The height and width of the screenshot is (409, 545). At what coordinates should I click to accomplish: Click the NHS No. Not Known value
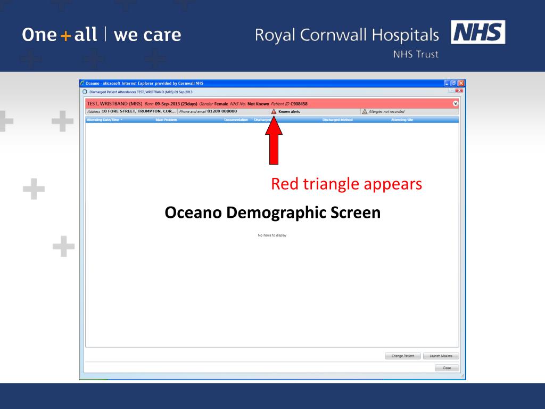(258, 104)
